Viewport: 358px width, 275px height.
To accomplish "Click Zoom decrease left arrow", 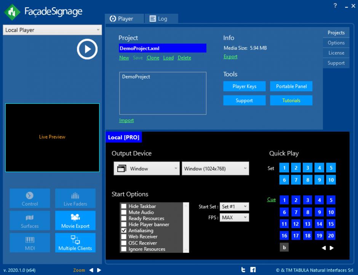I will pyautogui.click(x=91, y=270).
